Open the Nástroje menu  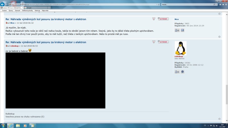tap(37, 10)
